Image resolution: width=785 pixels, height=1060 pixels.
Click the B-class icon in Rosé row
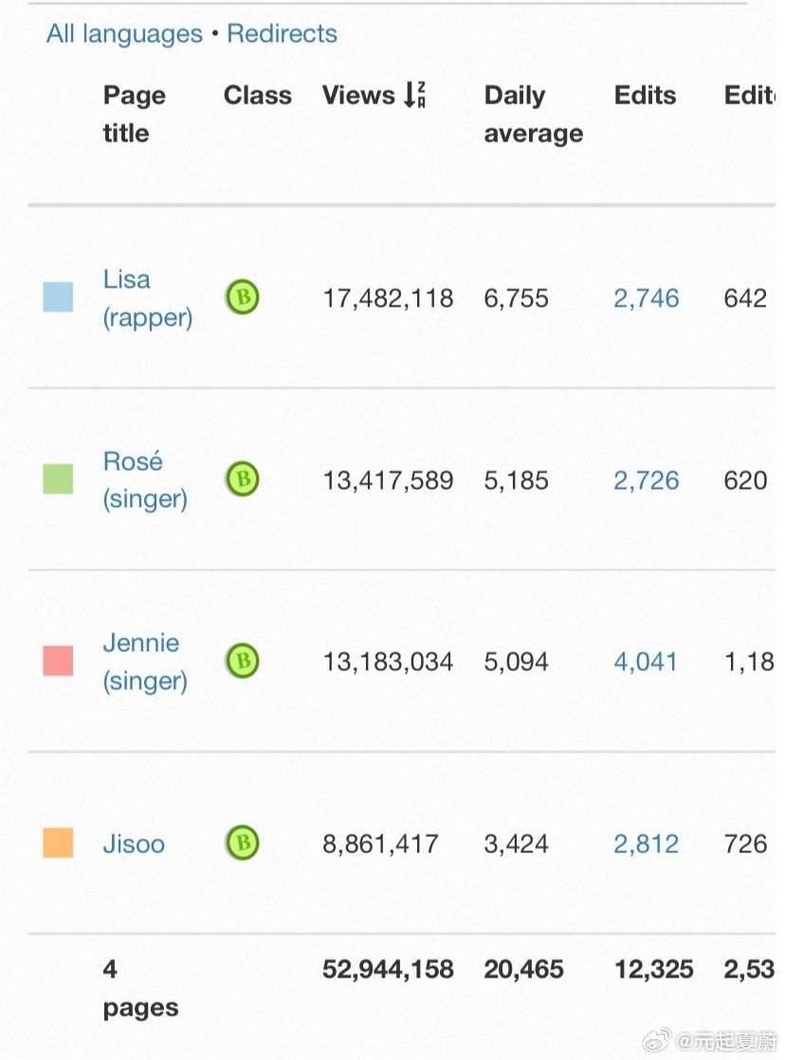pyautogui.click(x=242, y=479)
